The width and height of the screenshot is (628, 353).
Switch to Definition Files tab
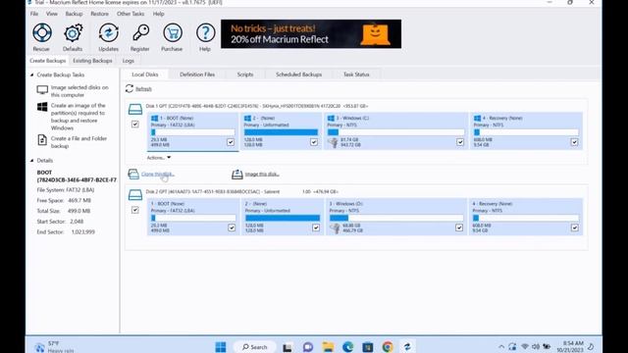coord(197,75)
